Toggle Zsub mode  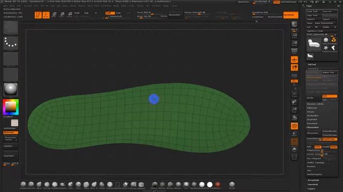[x=118, y=13]
